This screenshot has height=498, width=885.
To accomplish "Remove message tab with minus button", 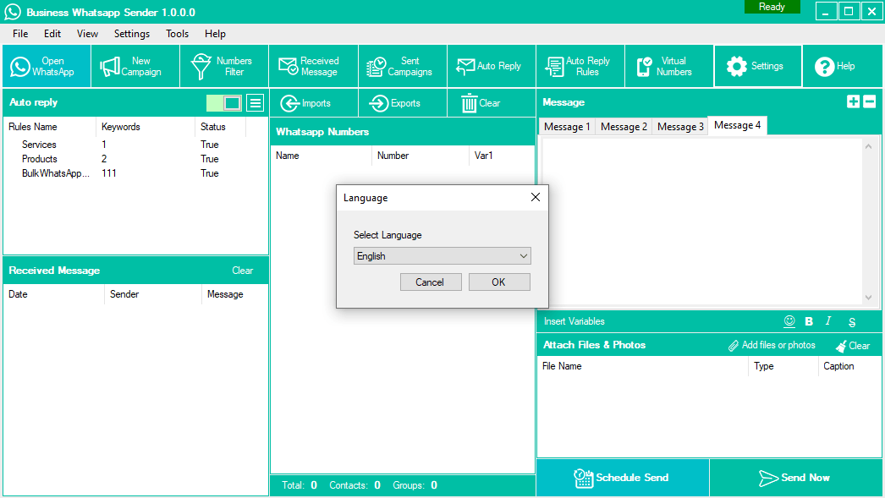I will click(x=869, y=101).
